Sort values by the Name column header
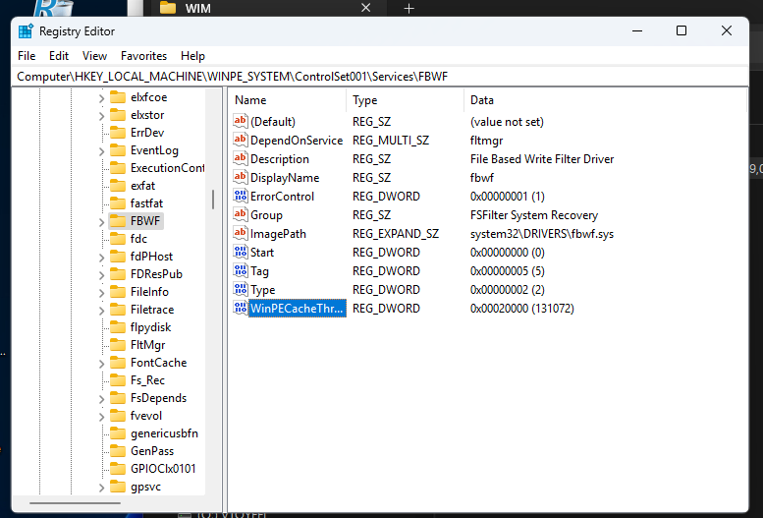Screen dimensions: 763x518 pyautogui.click(x=287, y=100)
